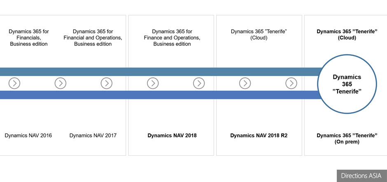Viewport: 387px width, 182px height.
Task: Select the large Dynamics 365 "Tenerife" circle
Action: pos(347,84)
